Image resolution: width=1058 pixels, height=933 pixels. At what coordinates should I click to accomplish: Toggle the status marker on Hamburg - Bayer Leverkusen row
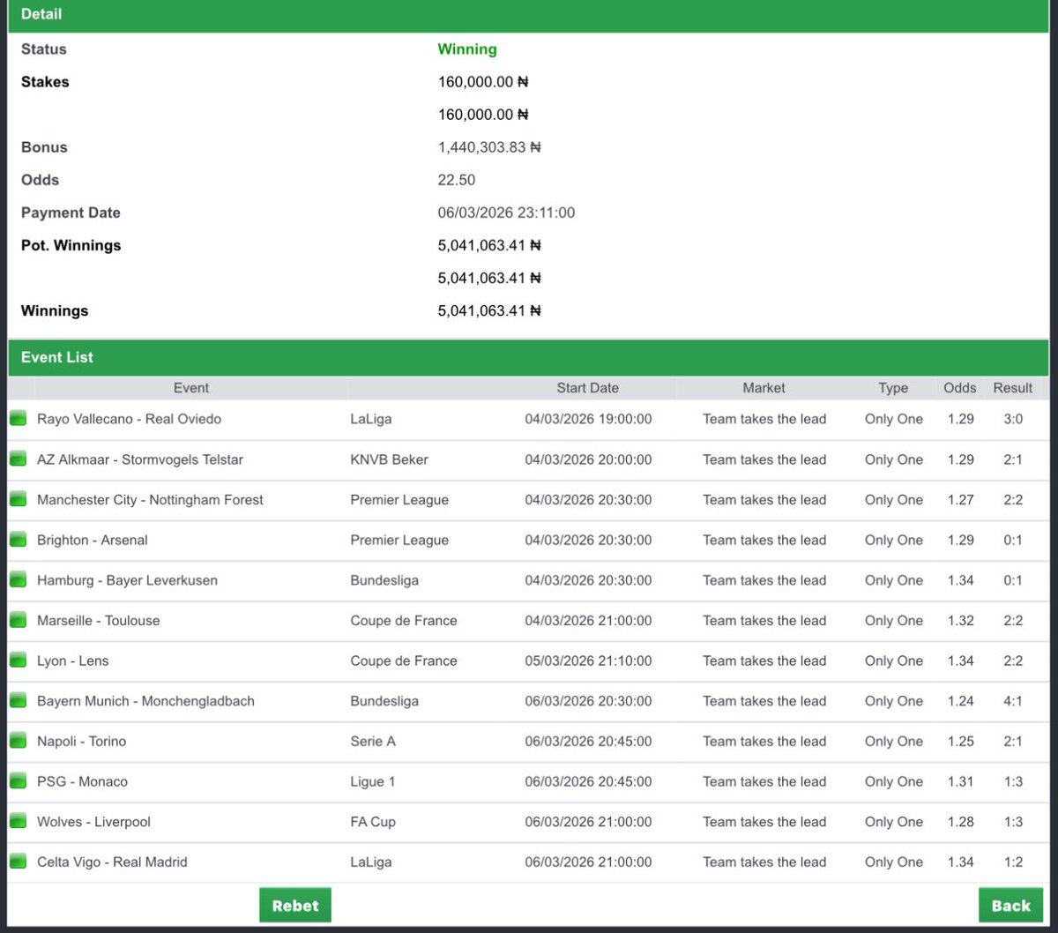pos(18,580)
